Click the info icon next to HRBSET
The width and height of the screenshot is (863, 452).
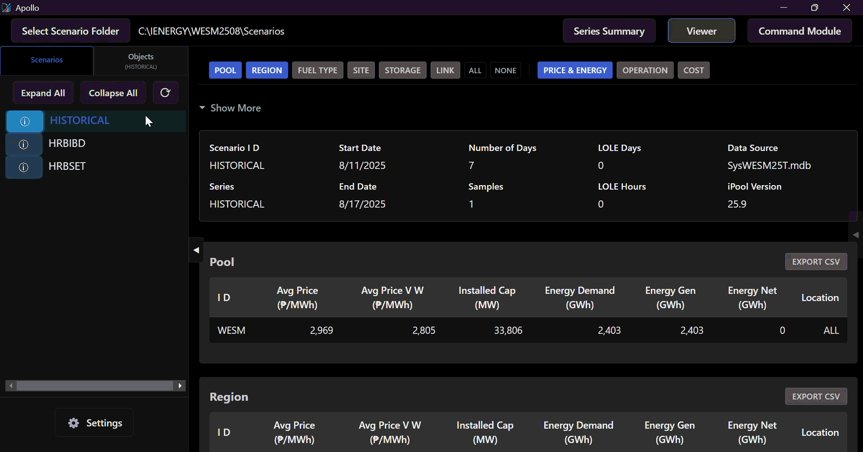[x=24, y=167]
